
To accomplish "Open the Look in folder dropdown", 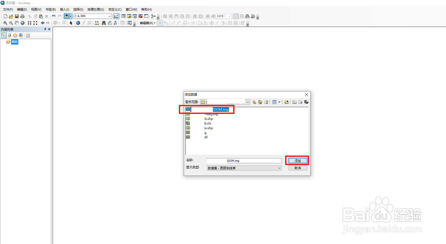I will 248,102.
